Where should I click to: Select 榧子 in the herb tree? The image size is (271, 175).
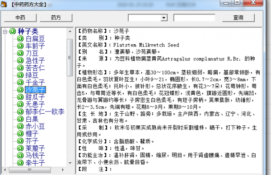32,134
